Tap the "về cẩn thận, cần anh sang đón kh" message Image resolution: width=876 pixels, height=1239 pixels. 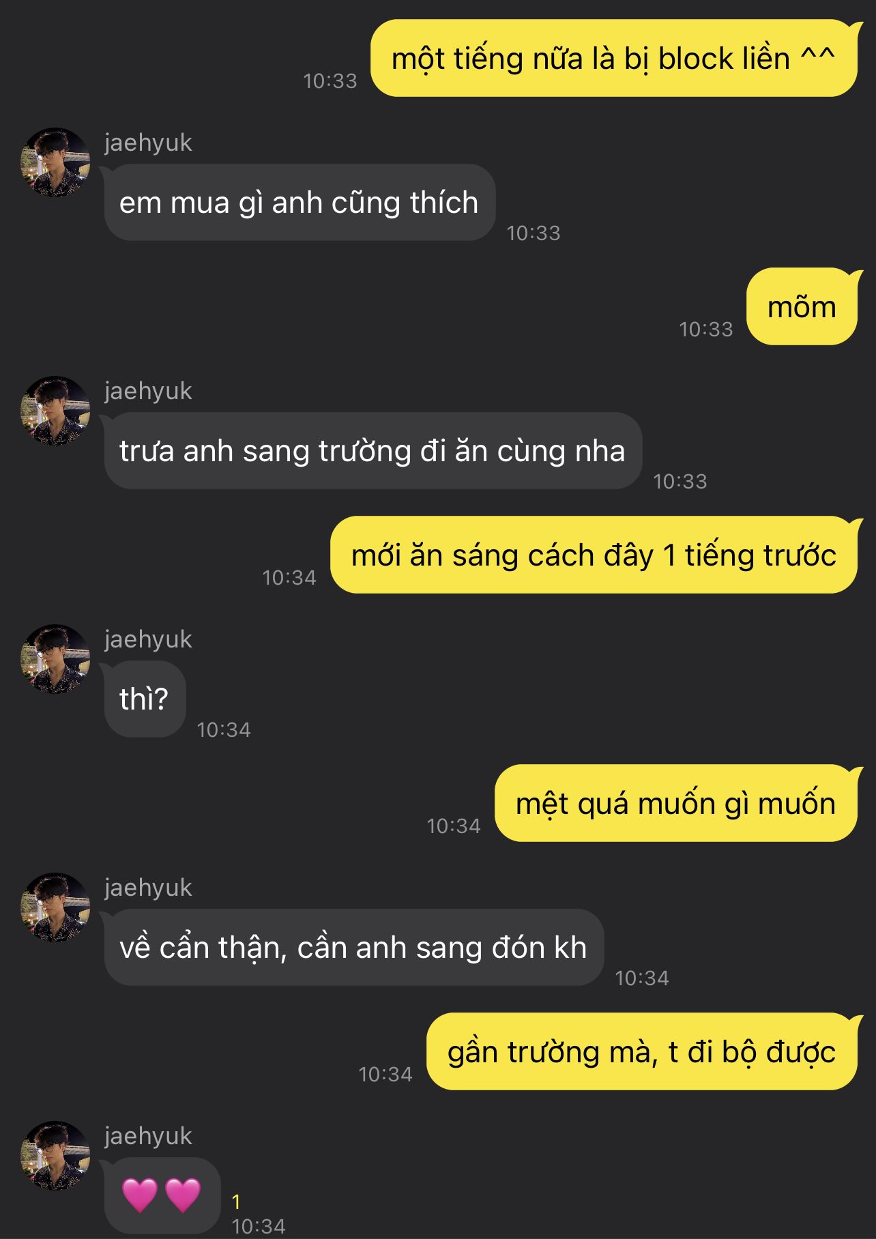353,948
